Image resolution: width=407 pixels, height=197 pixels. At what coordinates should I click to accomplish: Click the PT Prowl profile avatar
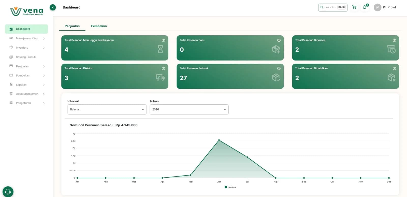click(x=377, y=7)
